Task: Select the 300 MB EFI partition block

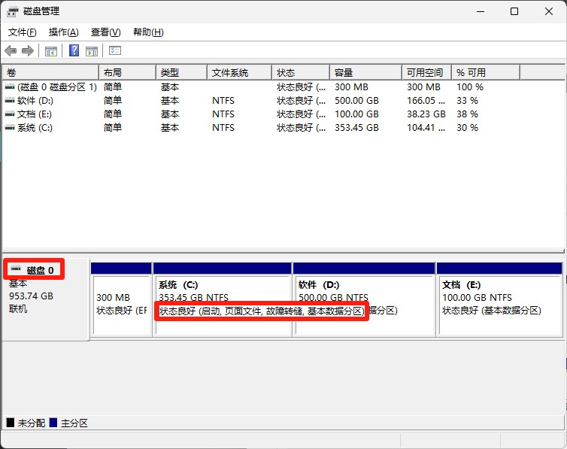Action: [x=121, y=299]
